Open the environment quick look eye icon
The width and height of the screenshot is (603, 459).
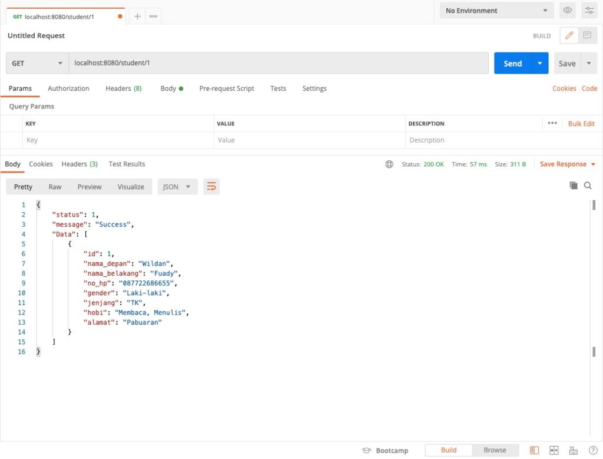coord(568,11)
